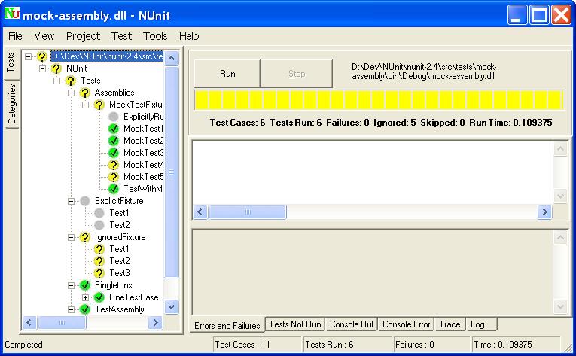Click the yellow question icon beside Assemblies
This screenshot has height=356, width=576.
point(84,93)
